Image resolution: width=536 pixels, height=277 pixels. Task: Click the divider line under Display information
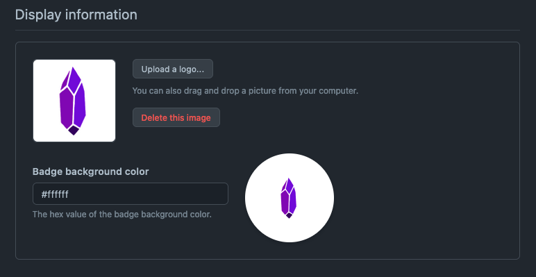[x=268, y=30]
